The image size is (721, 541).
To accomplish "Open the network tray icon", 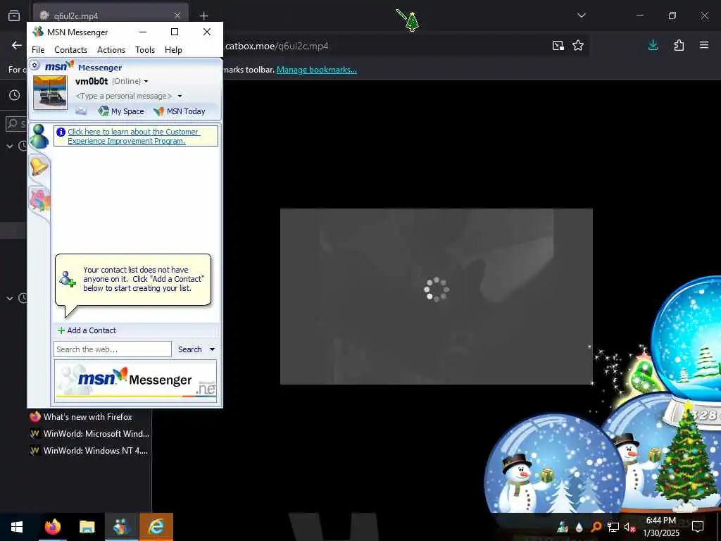I will click(613, 527).
